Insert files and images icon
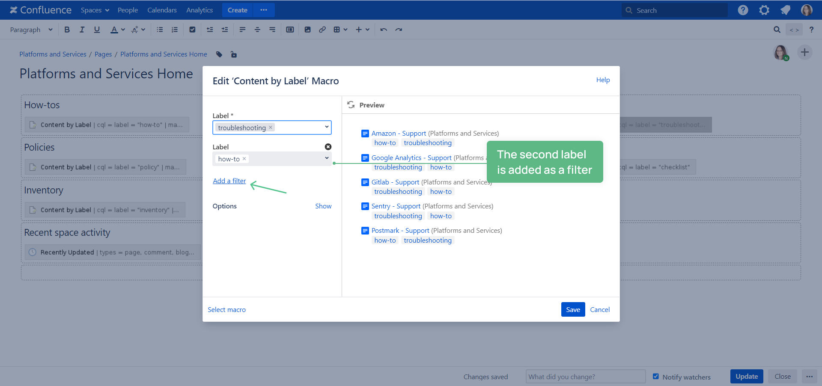 coord(307,30)
